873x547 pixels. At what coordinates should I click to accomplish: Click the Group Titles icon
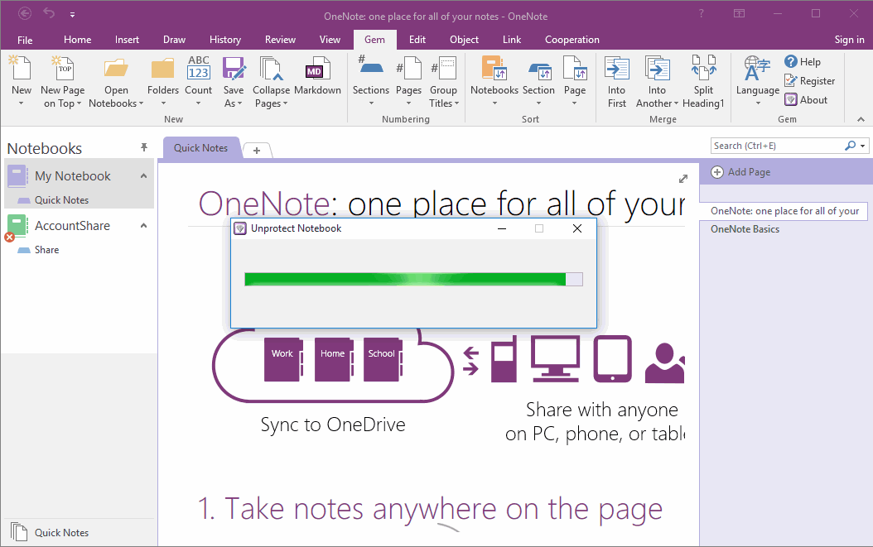point(444,68)
